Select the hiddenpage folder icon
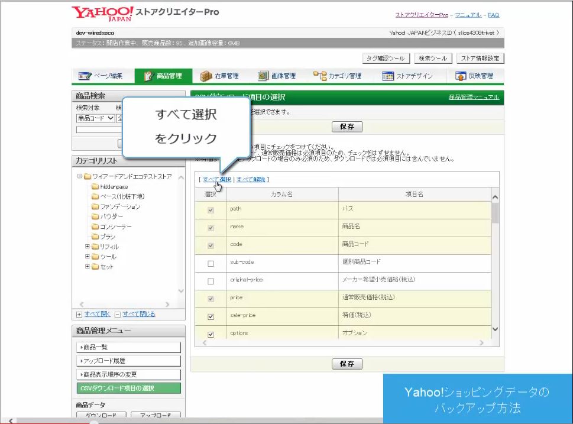This screenshot has height=424, width=573. pyautogui.click(x=95, y=186)
